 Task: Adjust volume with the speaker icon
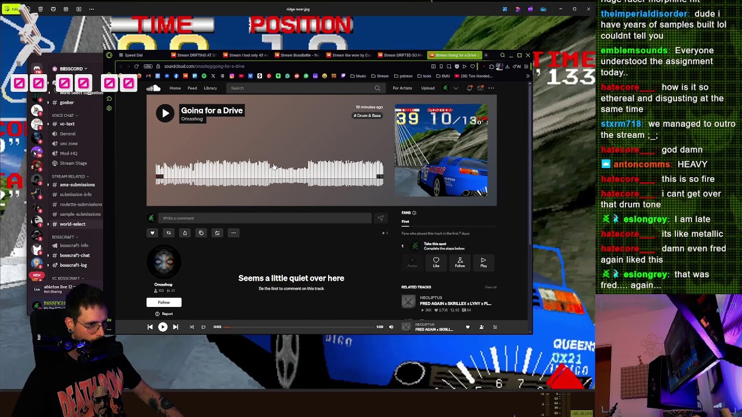click(x=391, y=327)
